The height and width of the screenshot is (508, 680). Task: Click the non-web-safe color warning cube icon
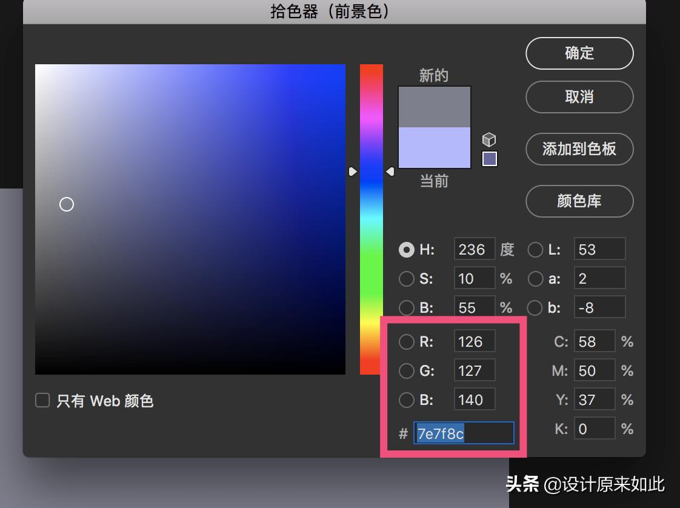coord(488,139)
